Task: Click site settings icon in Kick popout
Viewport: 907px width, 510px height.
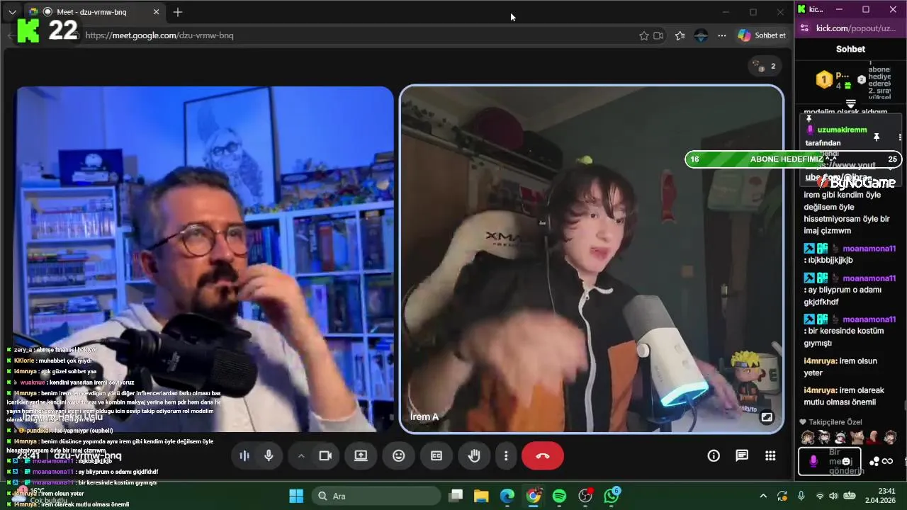Action: tap(804, 28)
